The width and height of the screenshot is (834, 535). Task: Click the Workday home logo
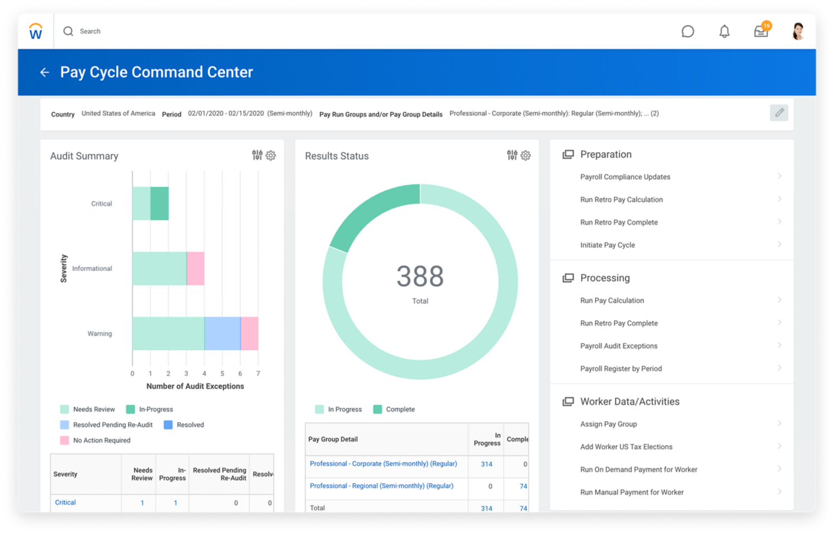(36, 32)
